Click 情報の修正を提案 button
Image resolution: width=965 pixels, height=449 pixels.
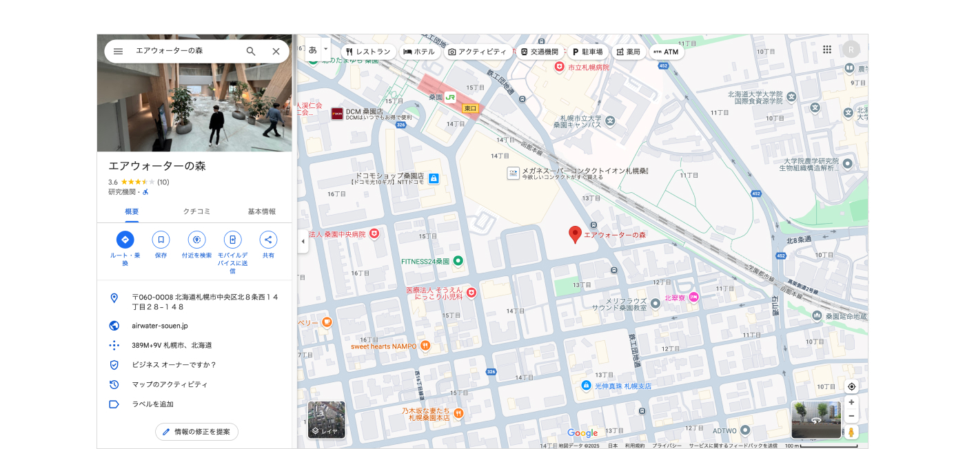pos(196,432)
